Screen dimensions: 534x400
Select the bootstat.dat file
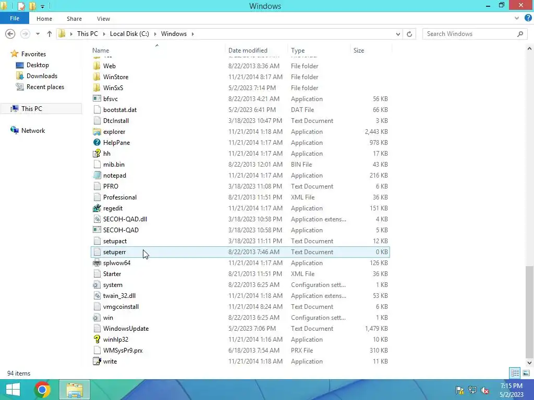(240, 109)
